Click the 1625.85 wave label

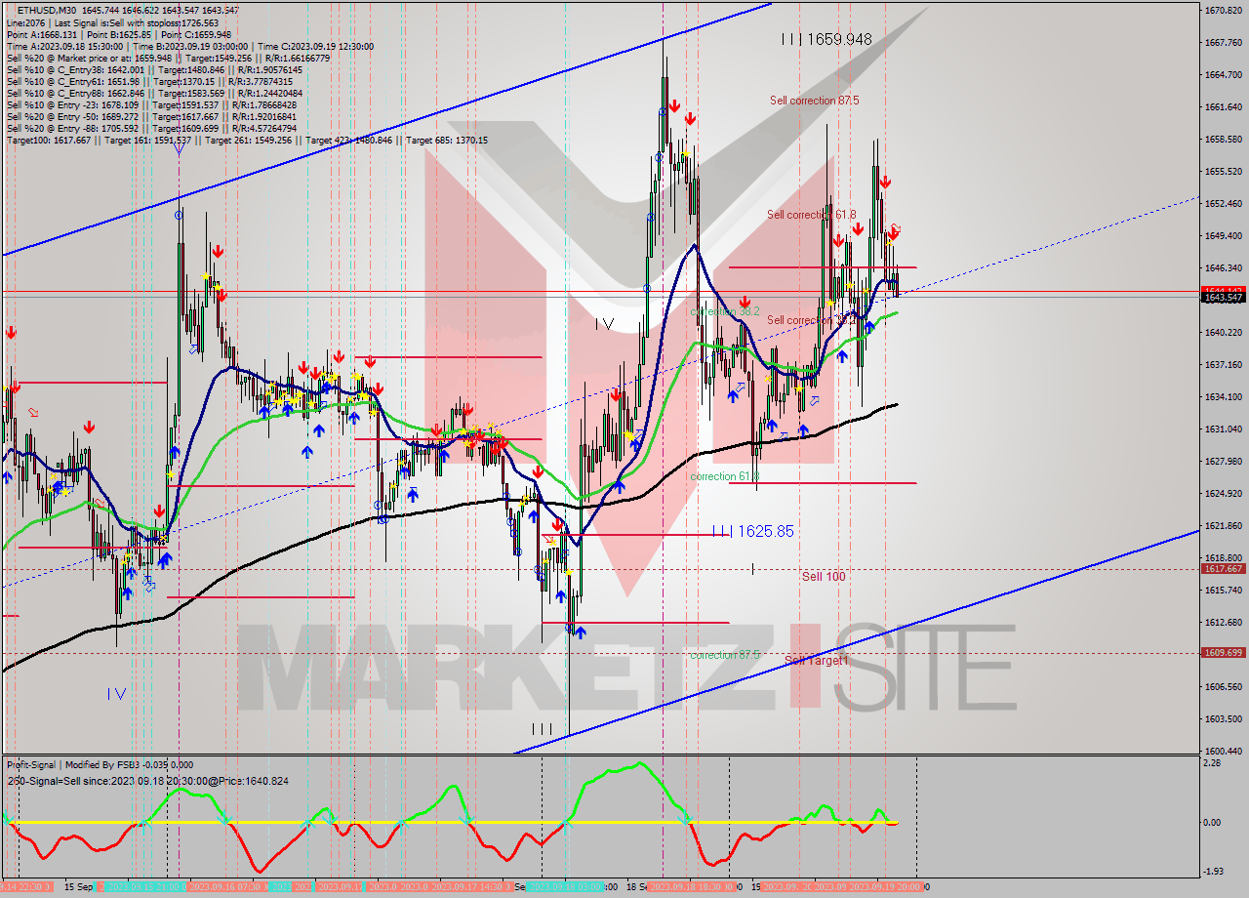752,531
